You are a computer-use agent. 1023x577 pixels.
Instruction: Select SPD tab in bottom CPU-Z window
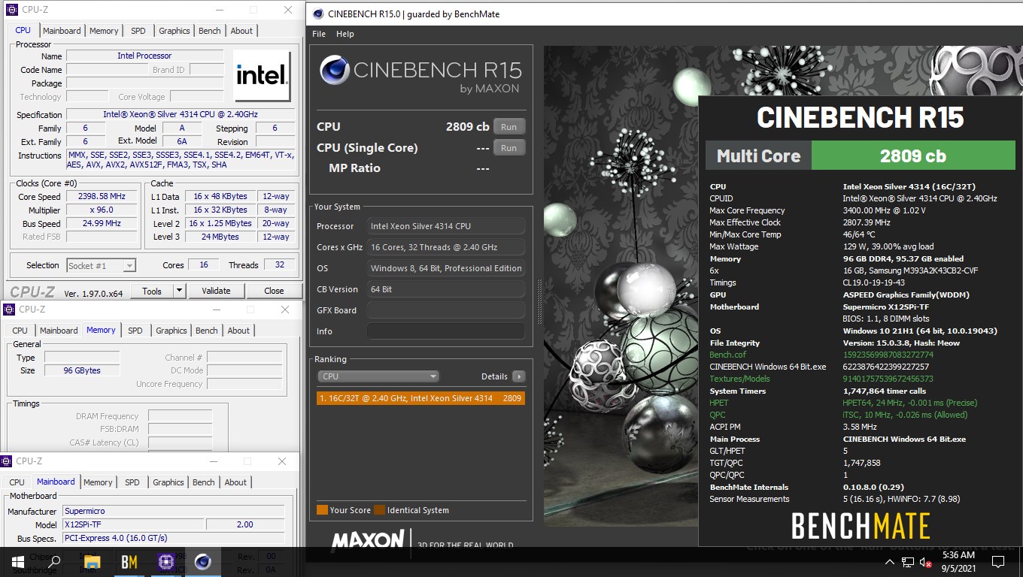click(132, 482)
